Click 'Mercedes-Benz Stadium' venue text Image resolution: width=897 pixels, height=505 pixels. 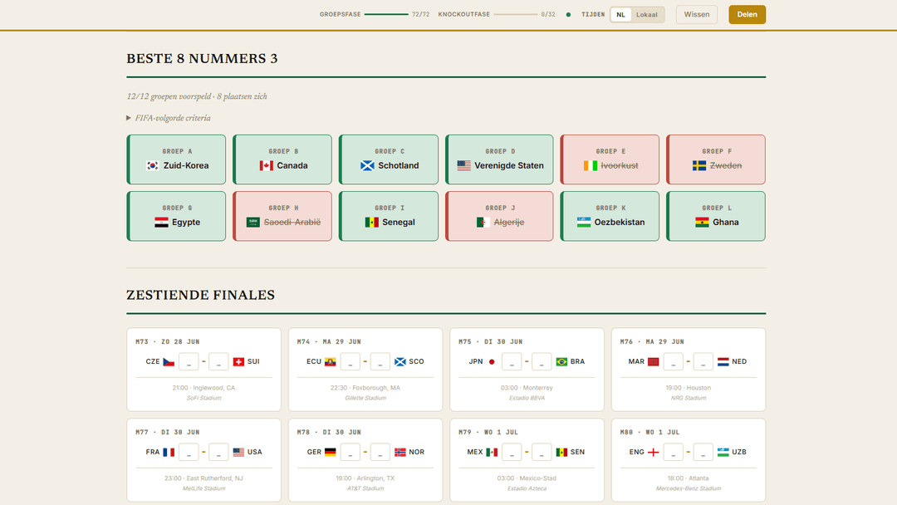point(689,488)
